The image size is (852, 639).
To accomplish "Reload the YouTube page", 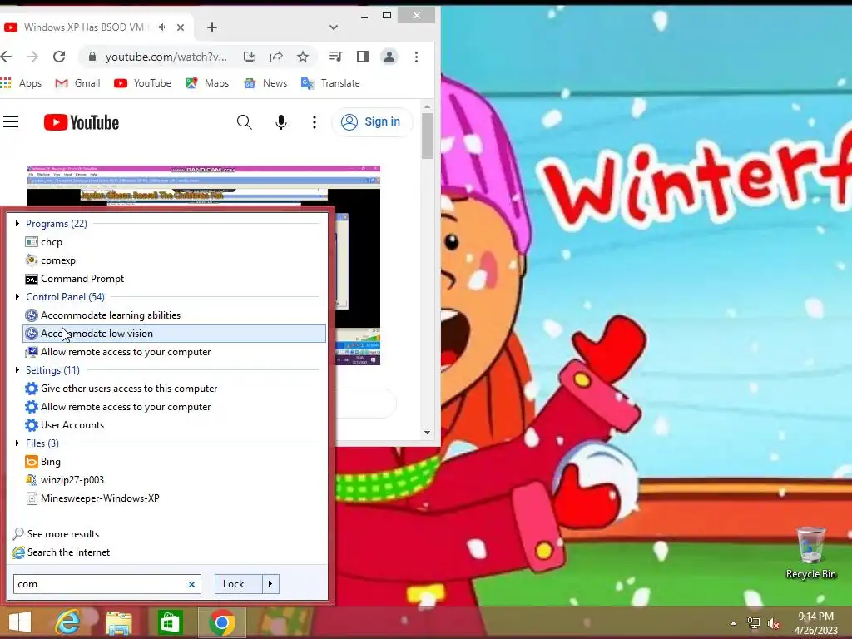I will 59,57.
